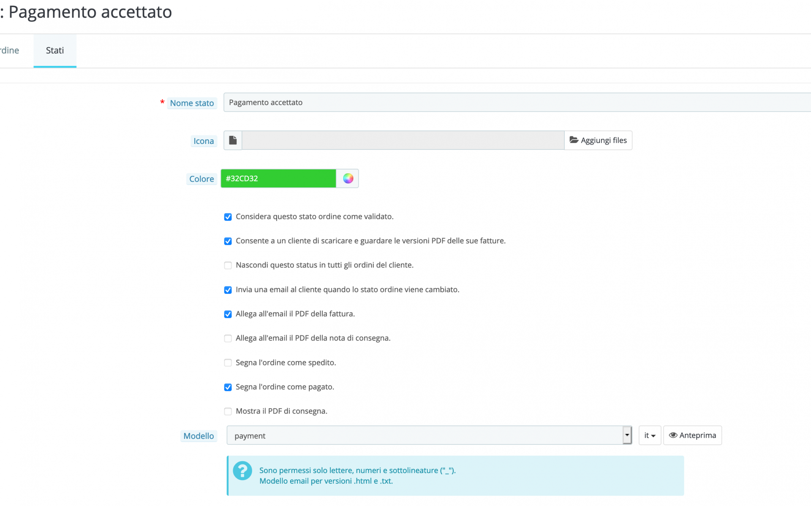Viewport: 811px width, 506px height.
Task: Toggle 'Allega all'email il PDF della fattura'
Action: point(228,314)
